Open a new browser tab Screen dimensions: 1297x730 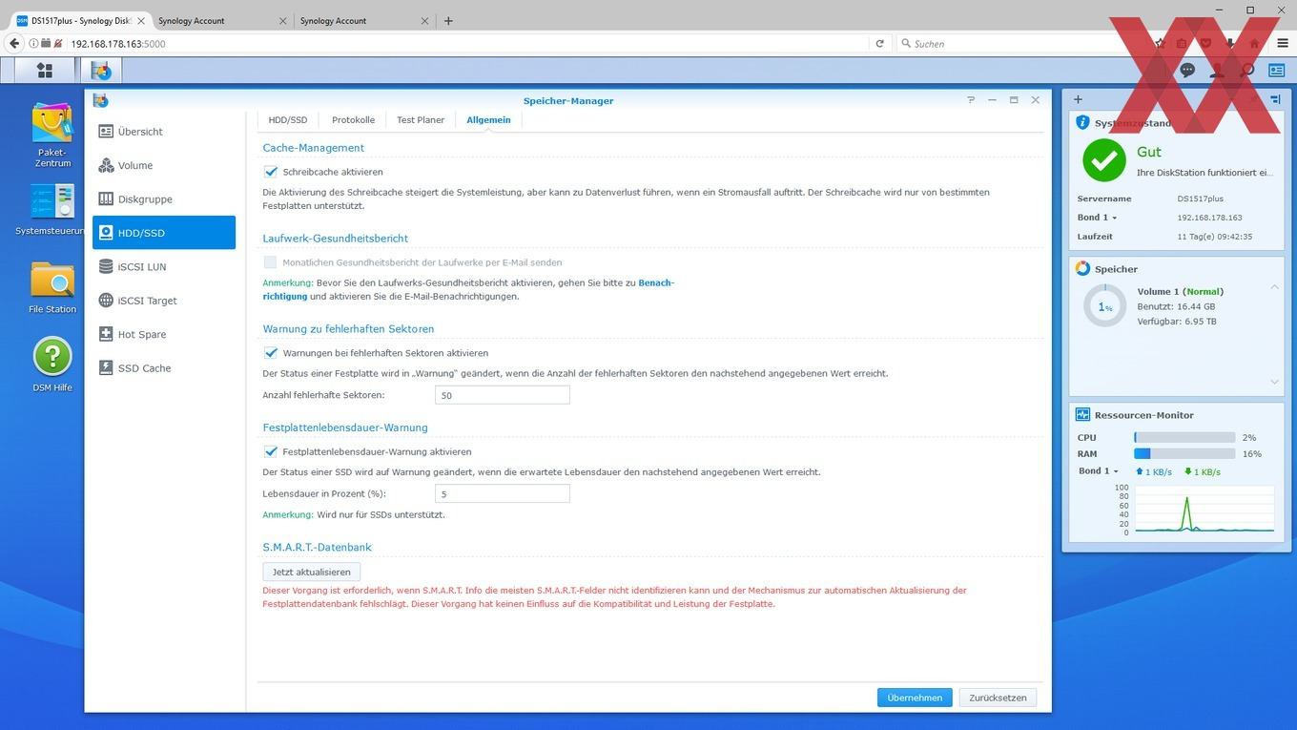[x=448, y=20]
